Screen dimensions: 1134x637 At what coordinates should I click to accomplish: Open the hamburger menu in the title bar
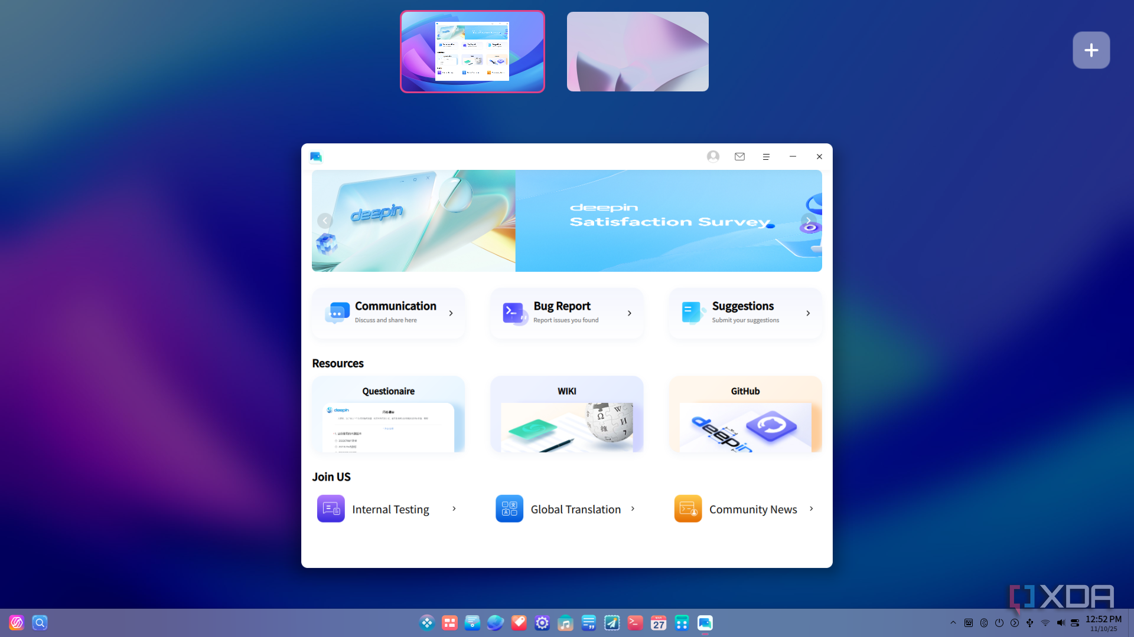766,156
